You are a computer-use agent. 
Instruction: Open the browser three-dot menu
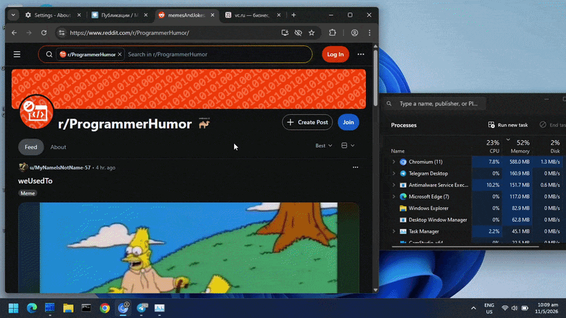pos(370,33)
